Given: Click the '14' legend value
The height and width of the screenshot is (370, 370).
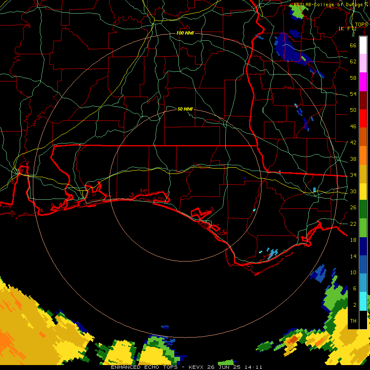Looking at the screenshot, I should coord(353,256).
